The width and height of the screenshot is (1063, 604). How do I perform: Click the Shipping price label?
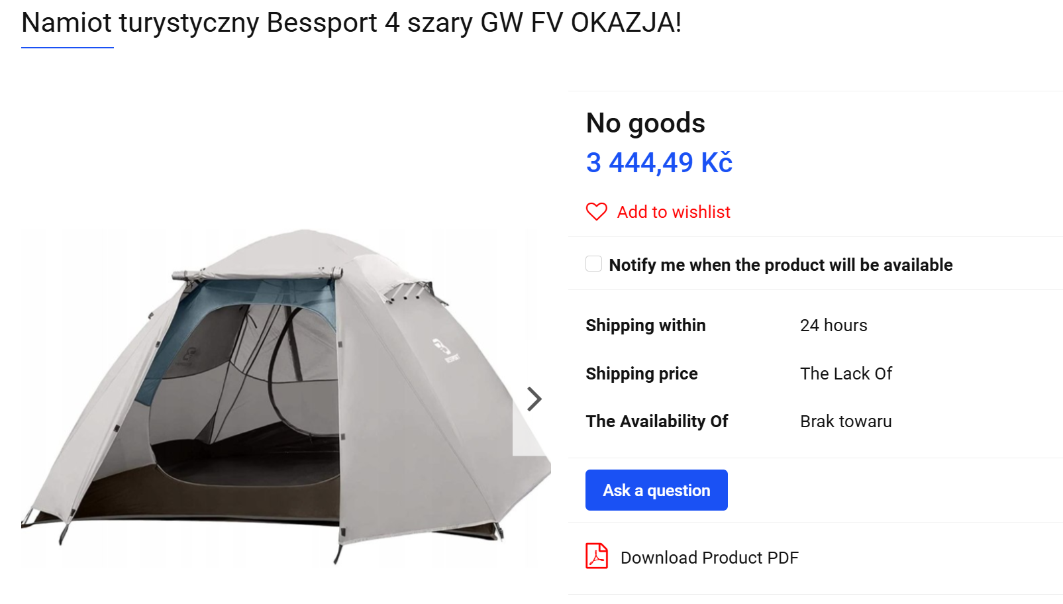pos(642,374)
